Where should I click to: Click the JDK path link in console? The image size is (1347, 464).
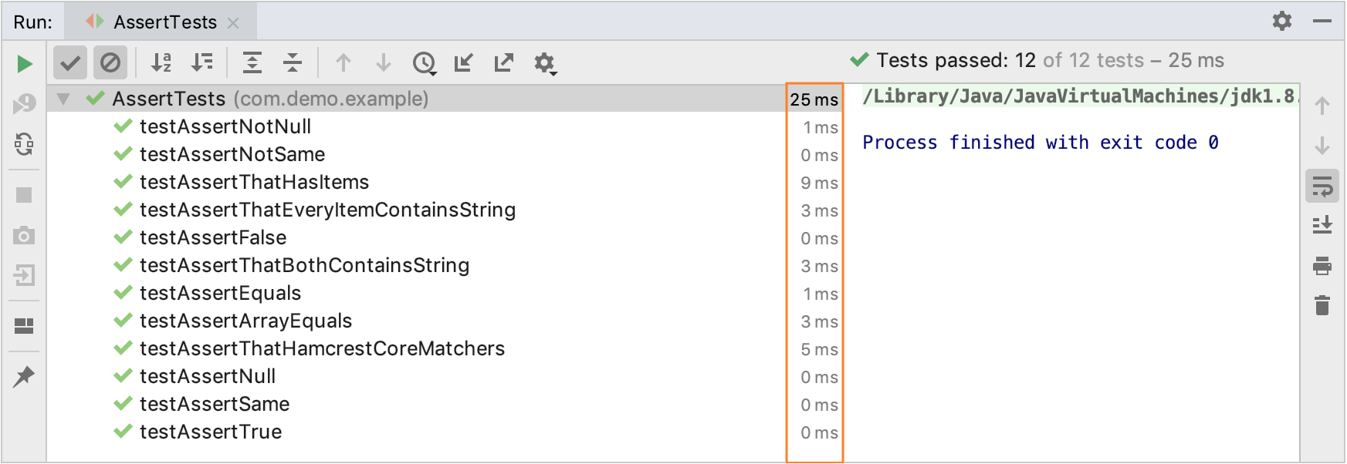click(1079, 96)
